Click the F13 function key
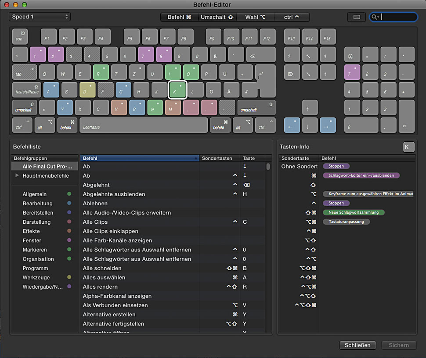426x358 pixels. [x=292, y=37]
